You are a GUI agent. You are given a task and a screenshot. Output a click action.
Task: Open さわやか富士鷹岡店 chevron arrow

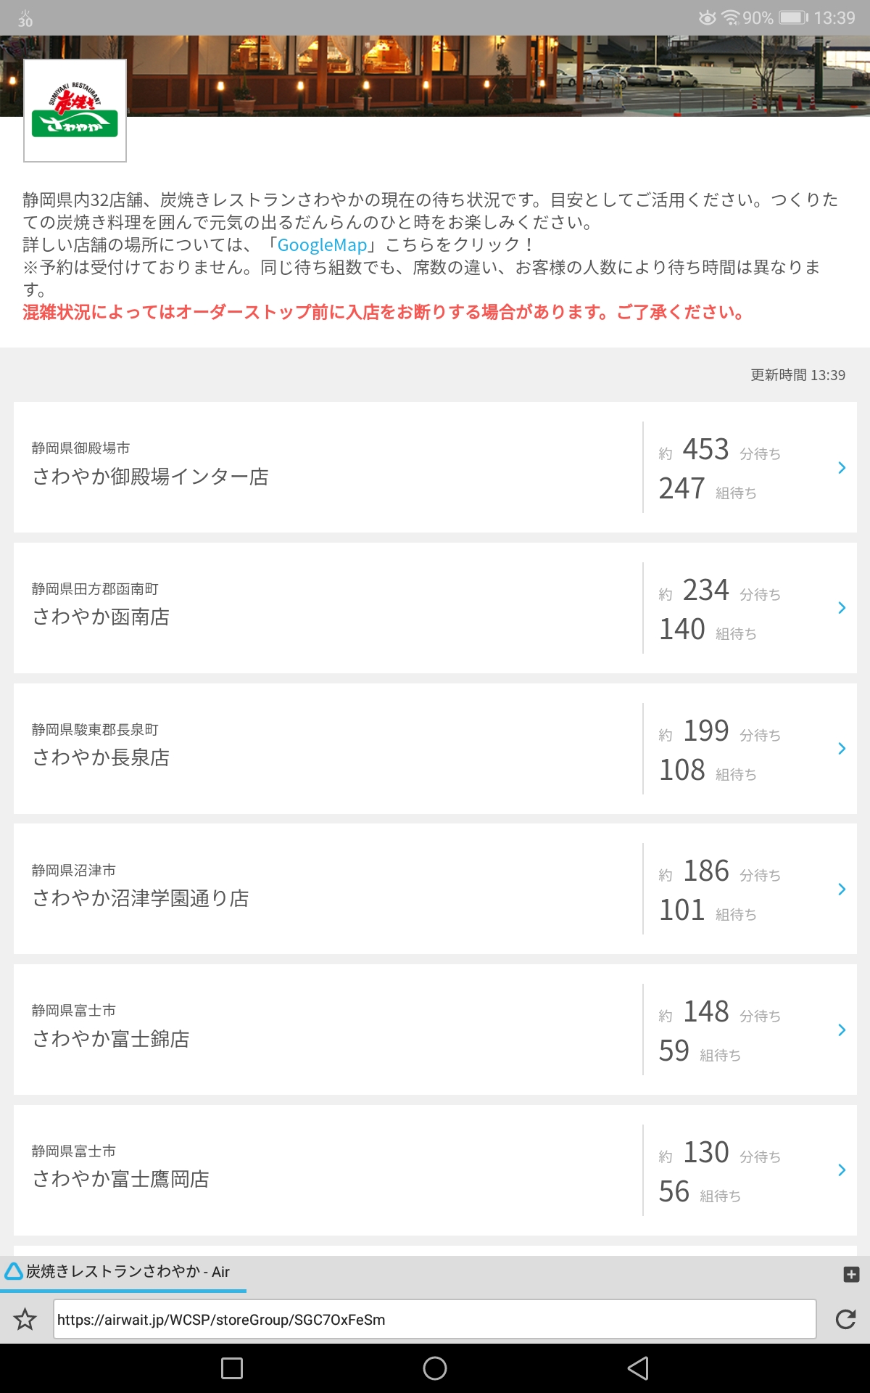(842, 1170)
